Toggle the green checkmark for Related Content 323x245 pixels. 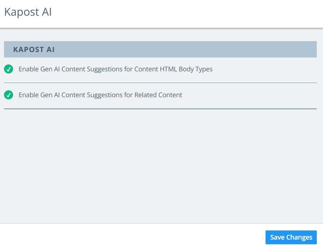click(9, 95)
